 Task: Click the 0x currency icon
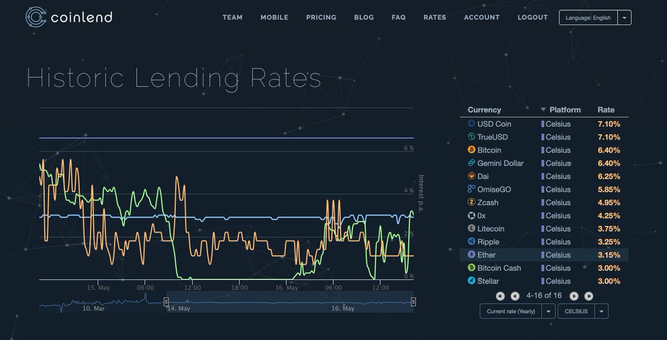[471, 216]
